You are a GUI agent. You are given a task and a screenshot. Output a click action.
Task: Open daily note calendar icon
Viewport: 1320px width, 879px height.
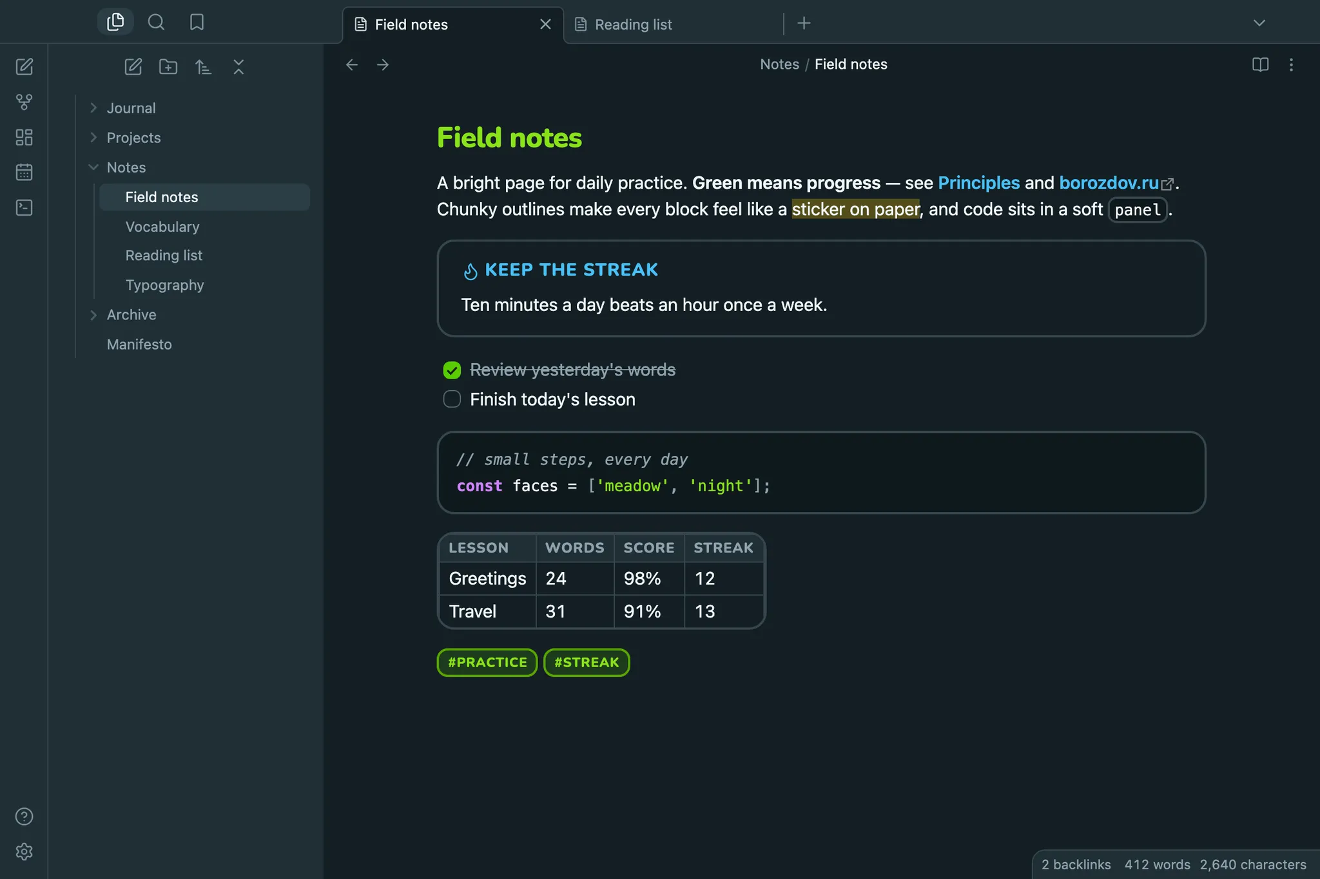(24, 172)
